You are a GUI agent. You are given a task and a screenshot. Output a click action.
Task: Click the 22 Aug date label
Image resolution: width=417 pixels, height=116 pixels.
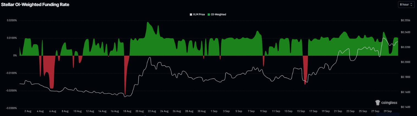pos(152,112)
